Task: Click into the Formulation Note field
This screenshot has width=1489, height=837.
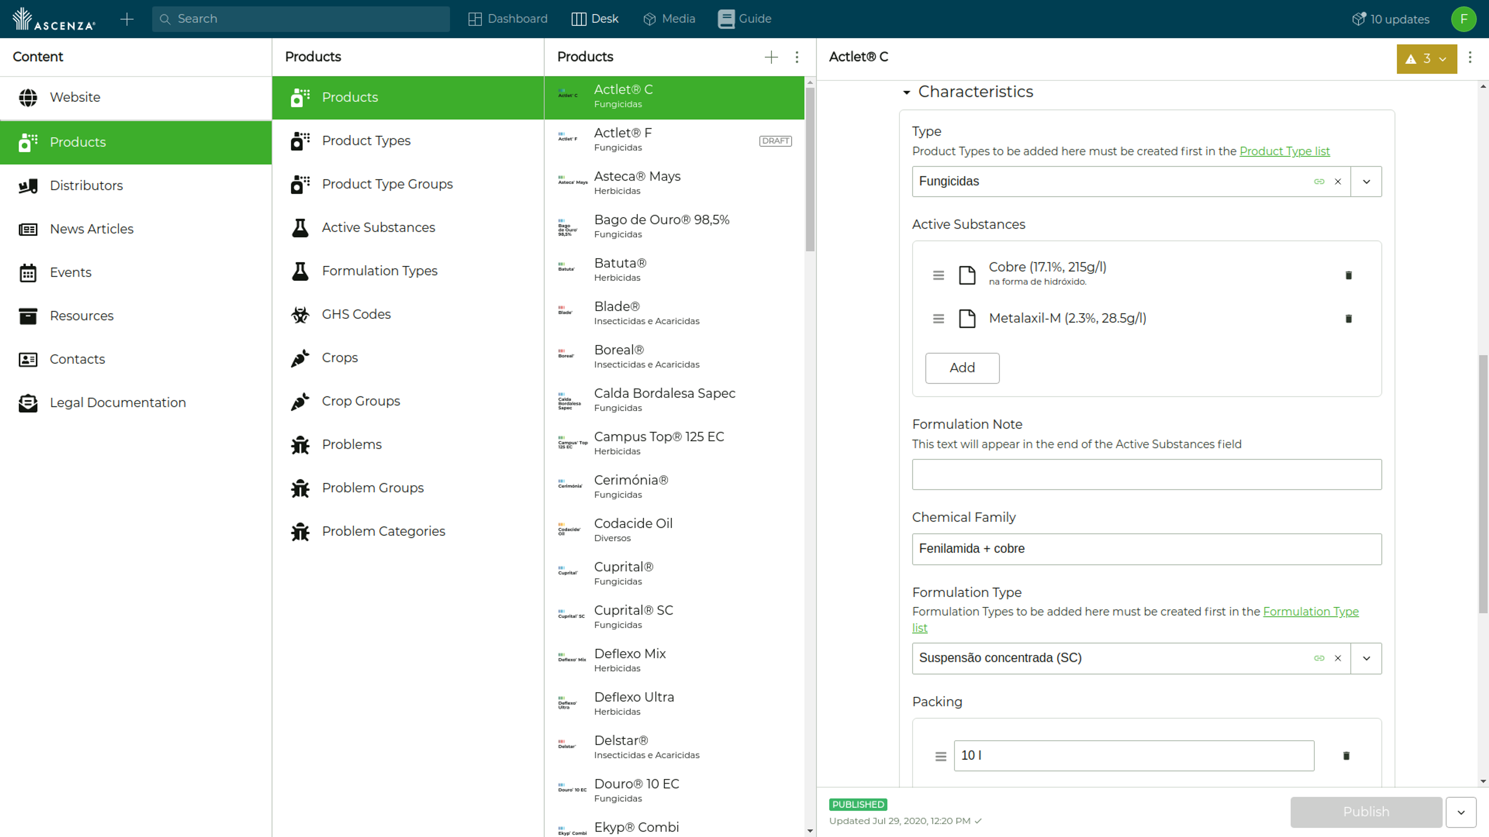Action: (x=1147, y=474)
